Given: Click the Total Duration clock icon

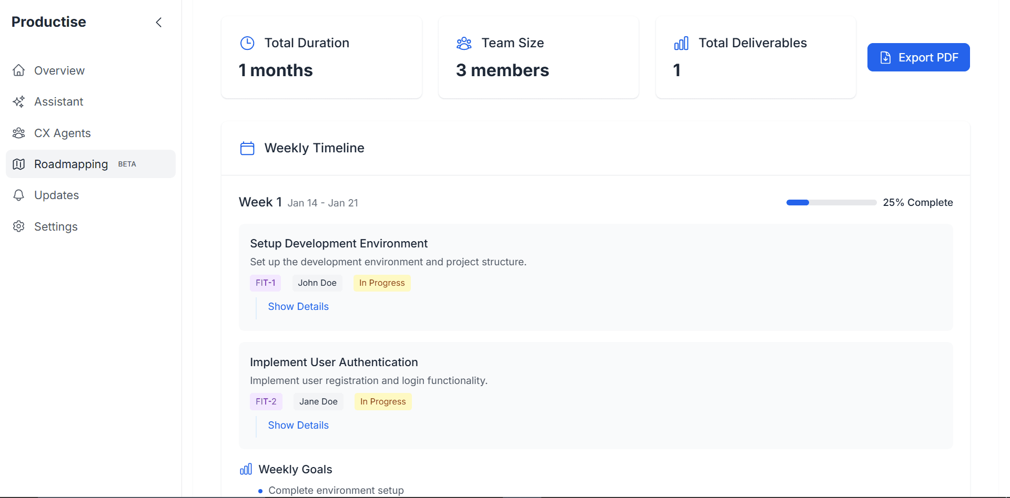Looking at the screenshot, I should tap(247, 43).
